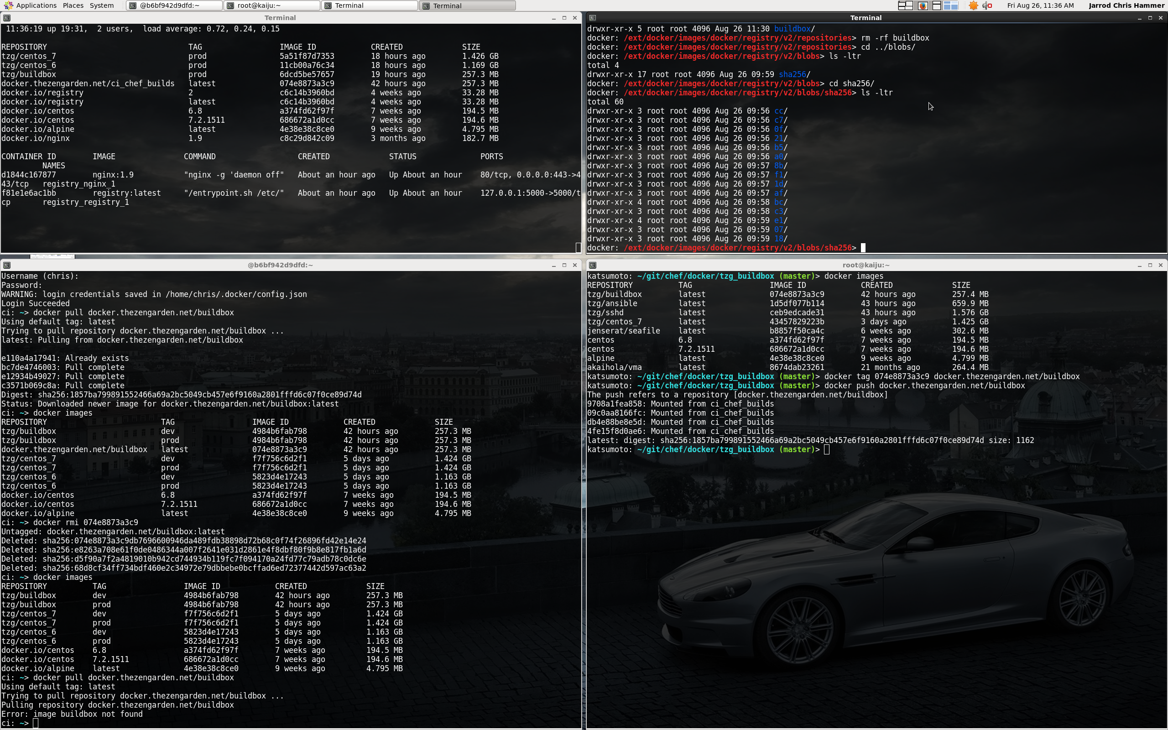The height and width of the screenshot is (730, 1168).
Task: Open window menu icon of top-left Terminal
Action: [6, 18]
